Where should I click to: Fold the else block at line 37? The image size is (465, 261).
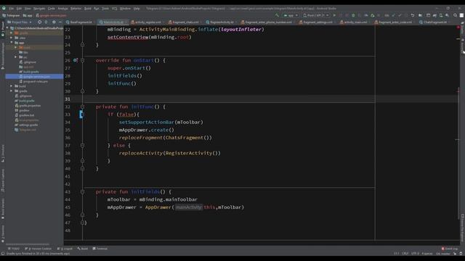[82, 145]
